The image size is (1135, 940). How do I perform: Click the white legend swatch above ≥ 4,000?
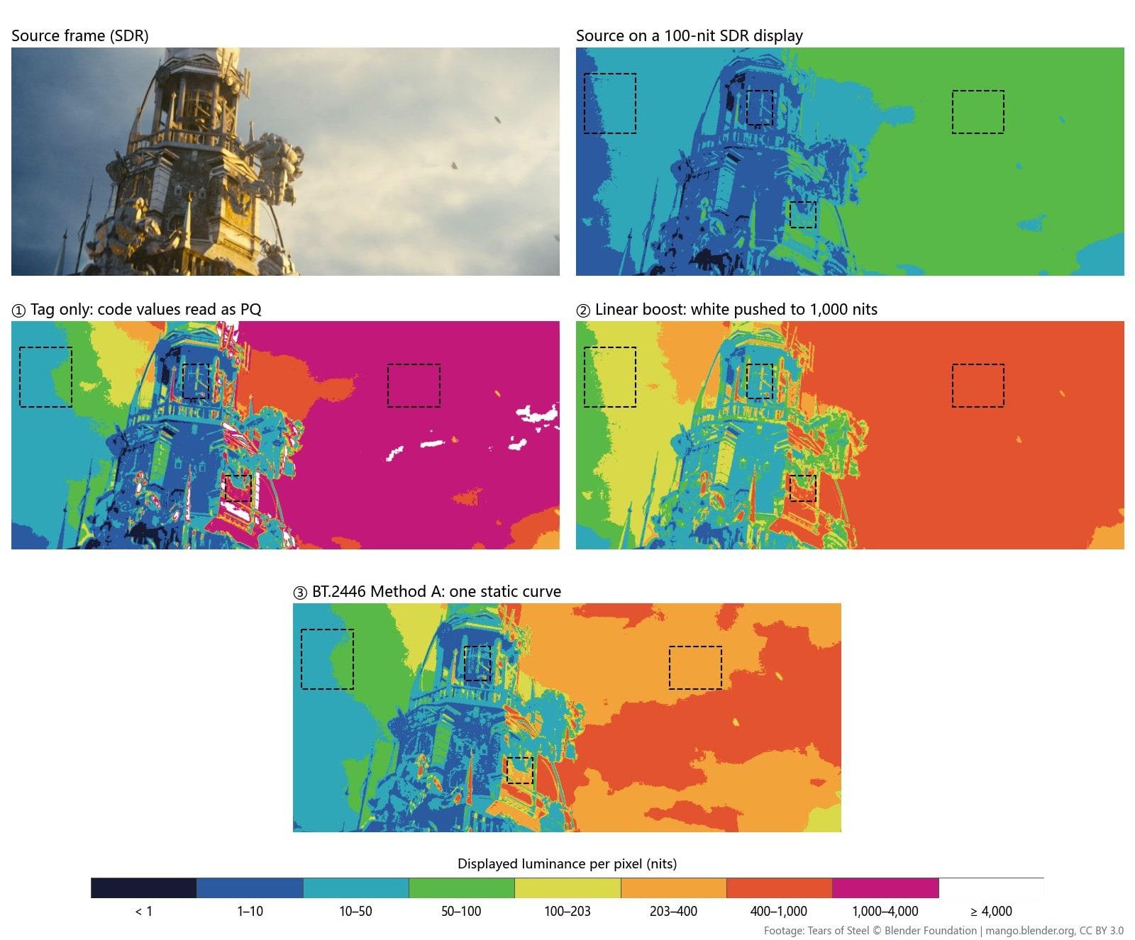pyautogui.click(x=991, y=888)
